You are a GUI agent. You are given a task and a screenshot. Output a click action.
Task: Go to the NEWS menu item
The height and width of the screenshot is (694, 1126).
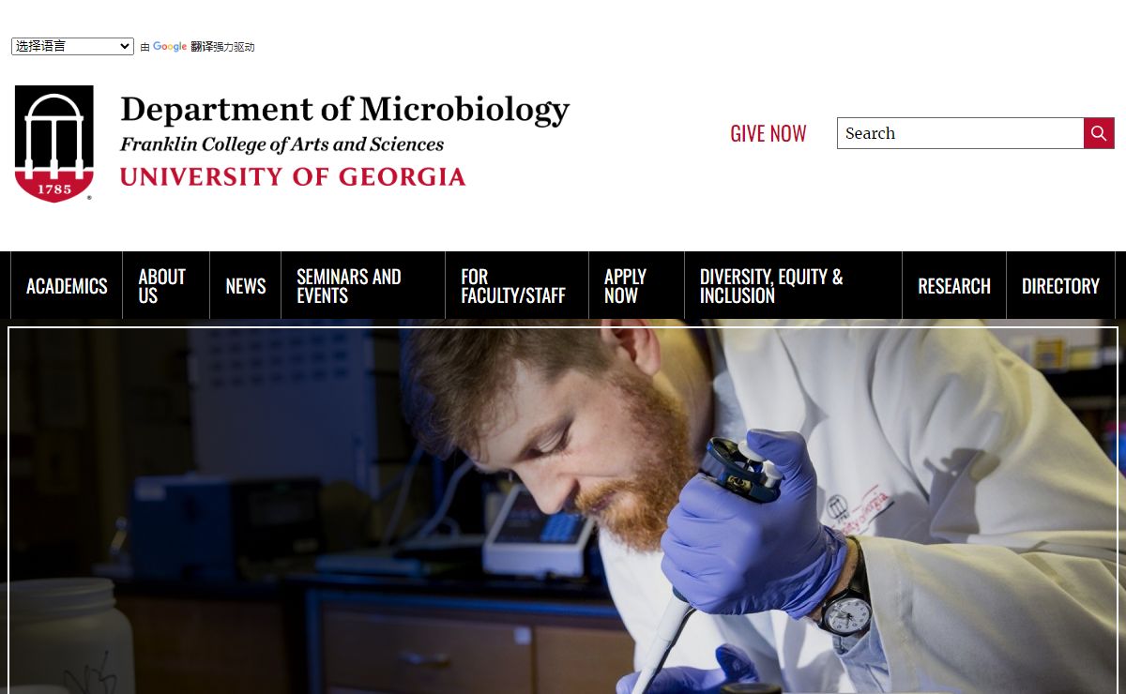(246, 286)
